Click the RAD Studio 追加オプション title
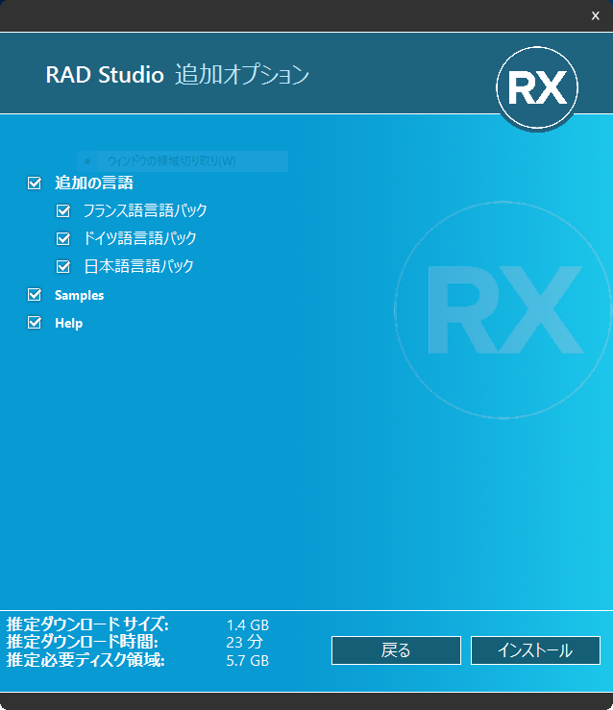 point(178,75)
